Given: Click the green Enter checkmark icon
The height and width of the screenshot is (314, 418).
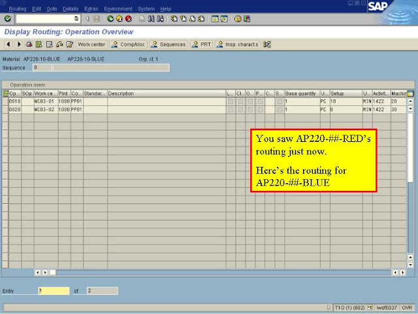Looking at the screenshot, I should [x=7, y=19].
